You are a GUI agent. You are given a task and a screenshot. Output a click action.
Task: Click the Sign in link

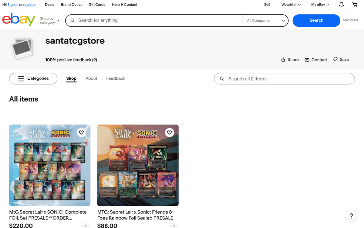tap(13, 5)
